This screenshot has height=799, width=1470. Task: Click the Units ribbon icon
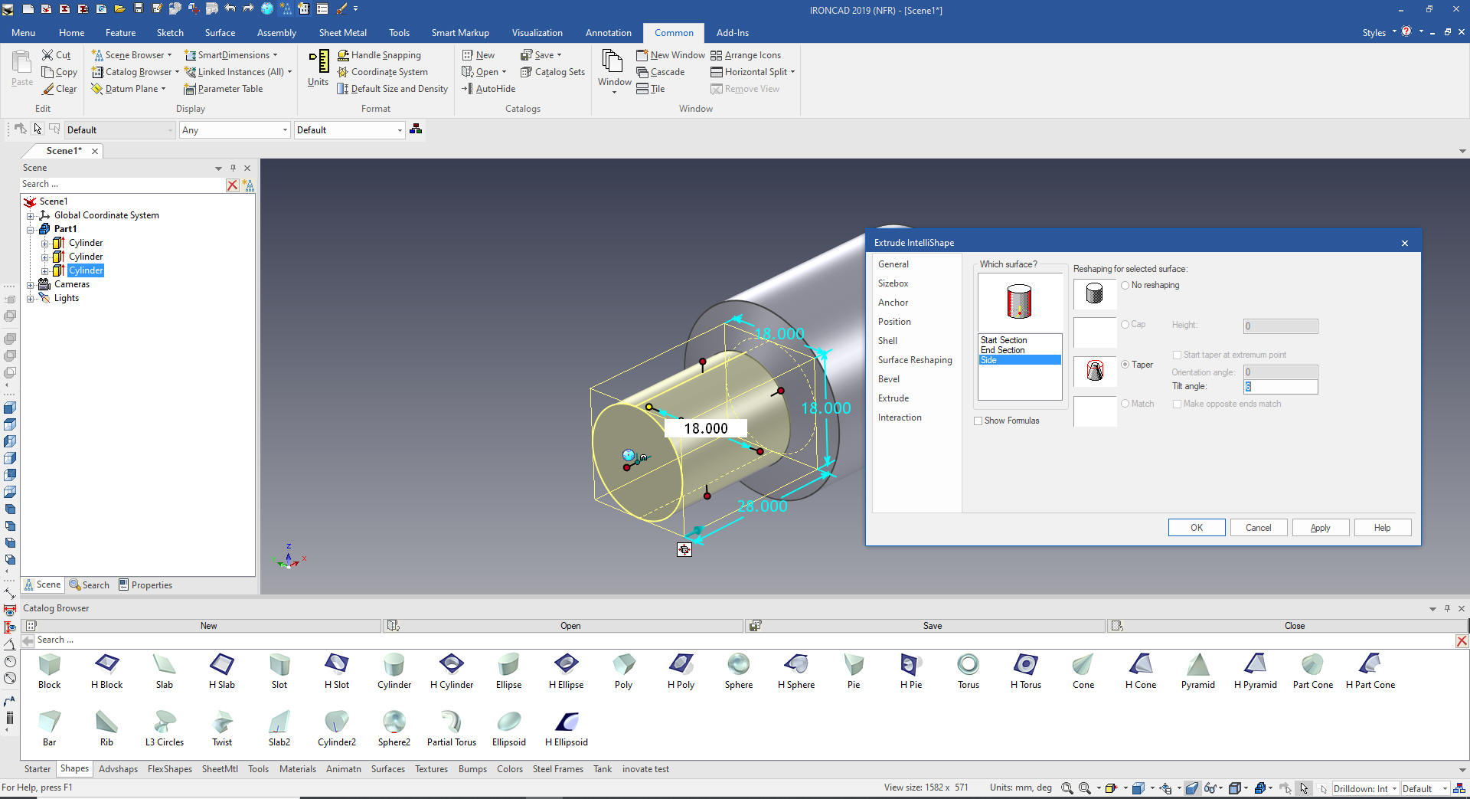click(318, 67)
